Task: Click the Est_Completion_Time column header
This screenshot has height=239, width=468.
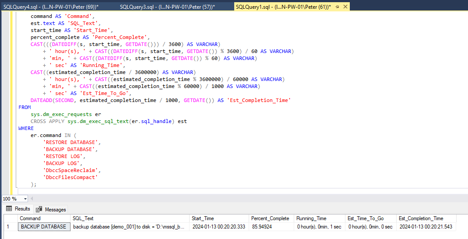Action: tap(421, 218)
